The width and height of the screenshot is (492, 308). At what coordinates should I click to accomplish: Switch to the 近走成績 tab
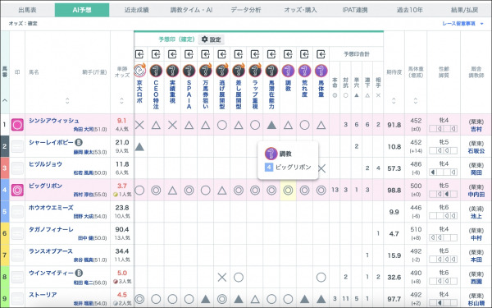[x=136, y=10]
